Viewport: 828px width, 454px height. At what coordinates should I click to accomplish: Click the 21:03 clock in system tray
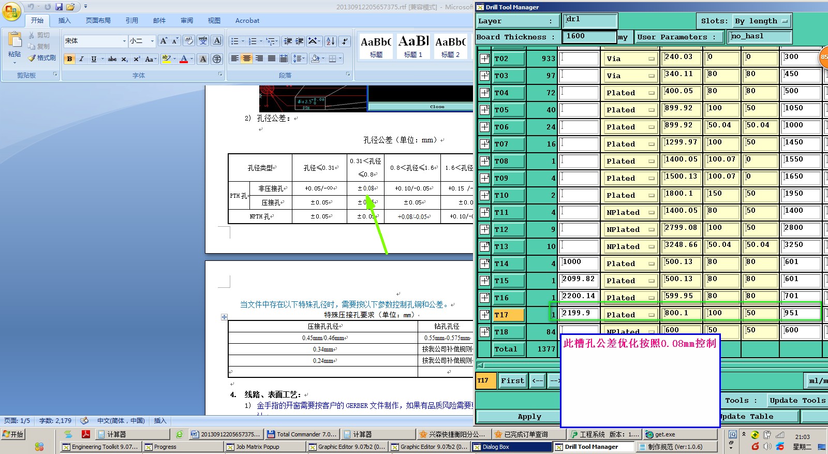click(802, 437)
